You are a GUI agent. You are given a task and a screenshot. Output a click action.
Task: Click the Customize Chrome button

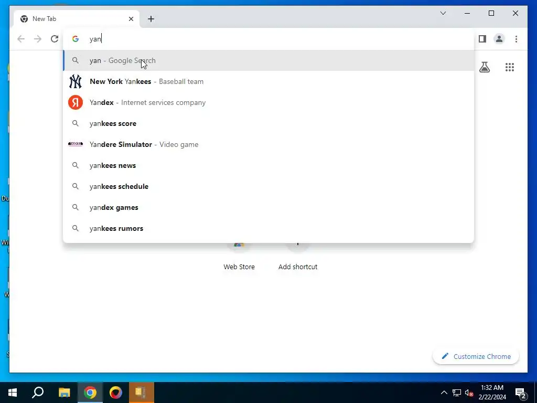[476, 356]
